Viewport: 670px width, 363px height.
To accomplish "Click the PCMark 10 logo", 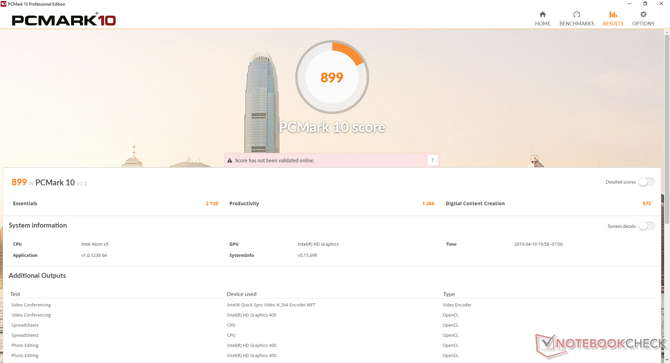I will click(x=64, y=20).
